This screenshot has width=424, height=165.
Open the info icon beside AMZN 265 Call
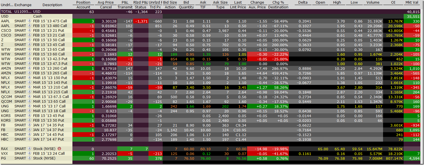pyautogui.click(x=29, y=73)
